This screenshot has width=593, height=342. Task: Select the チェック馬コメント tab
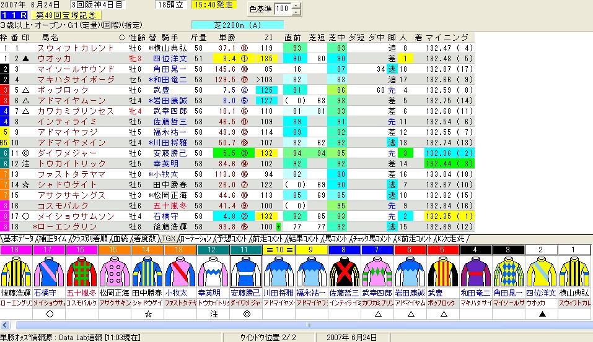click(371, 239)
